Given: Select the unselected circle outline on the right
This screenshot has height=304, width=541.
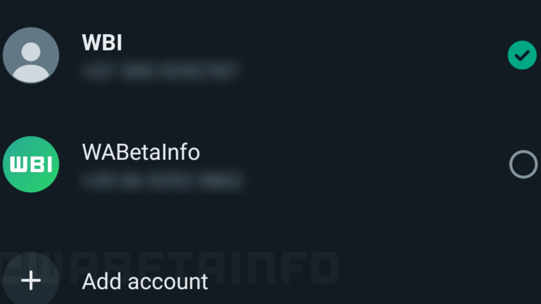Looking at the screenshot, I should (523, 164).
